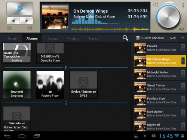This screenshot has height=140, width=187.
Task: Select the Painless Steel track title
Action: tap(156, 99)
